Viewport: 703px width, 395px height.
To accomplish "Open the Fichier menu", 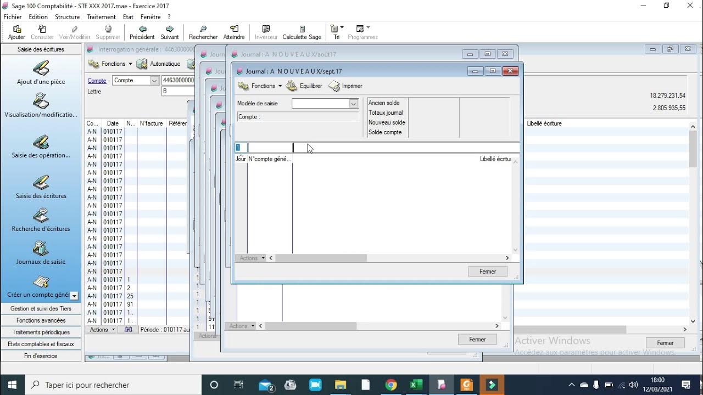I will pos(13,17).
